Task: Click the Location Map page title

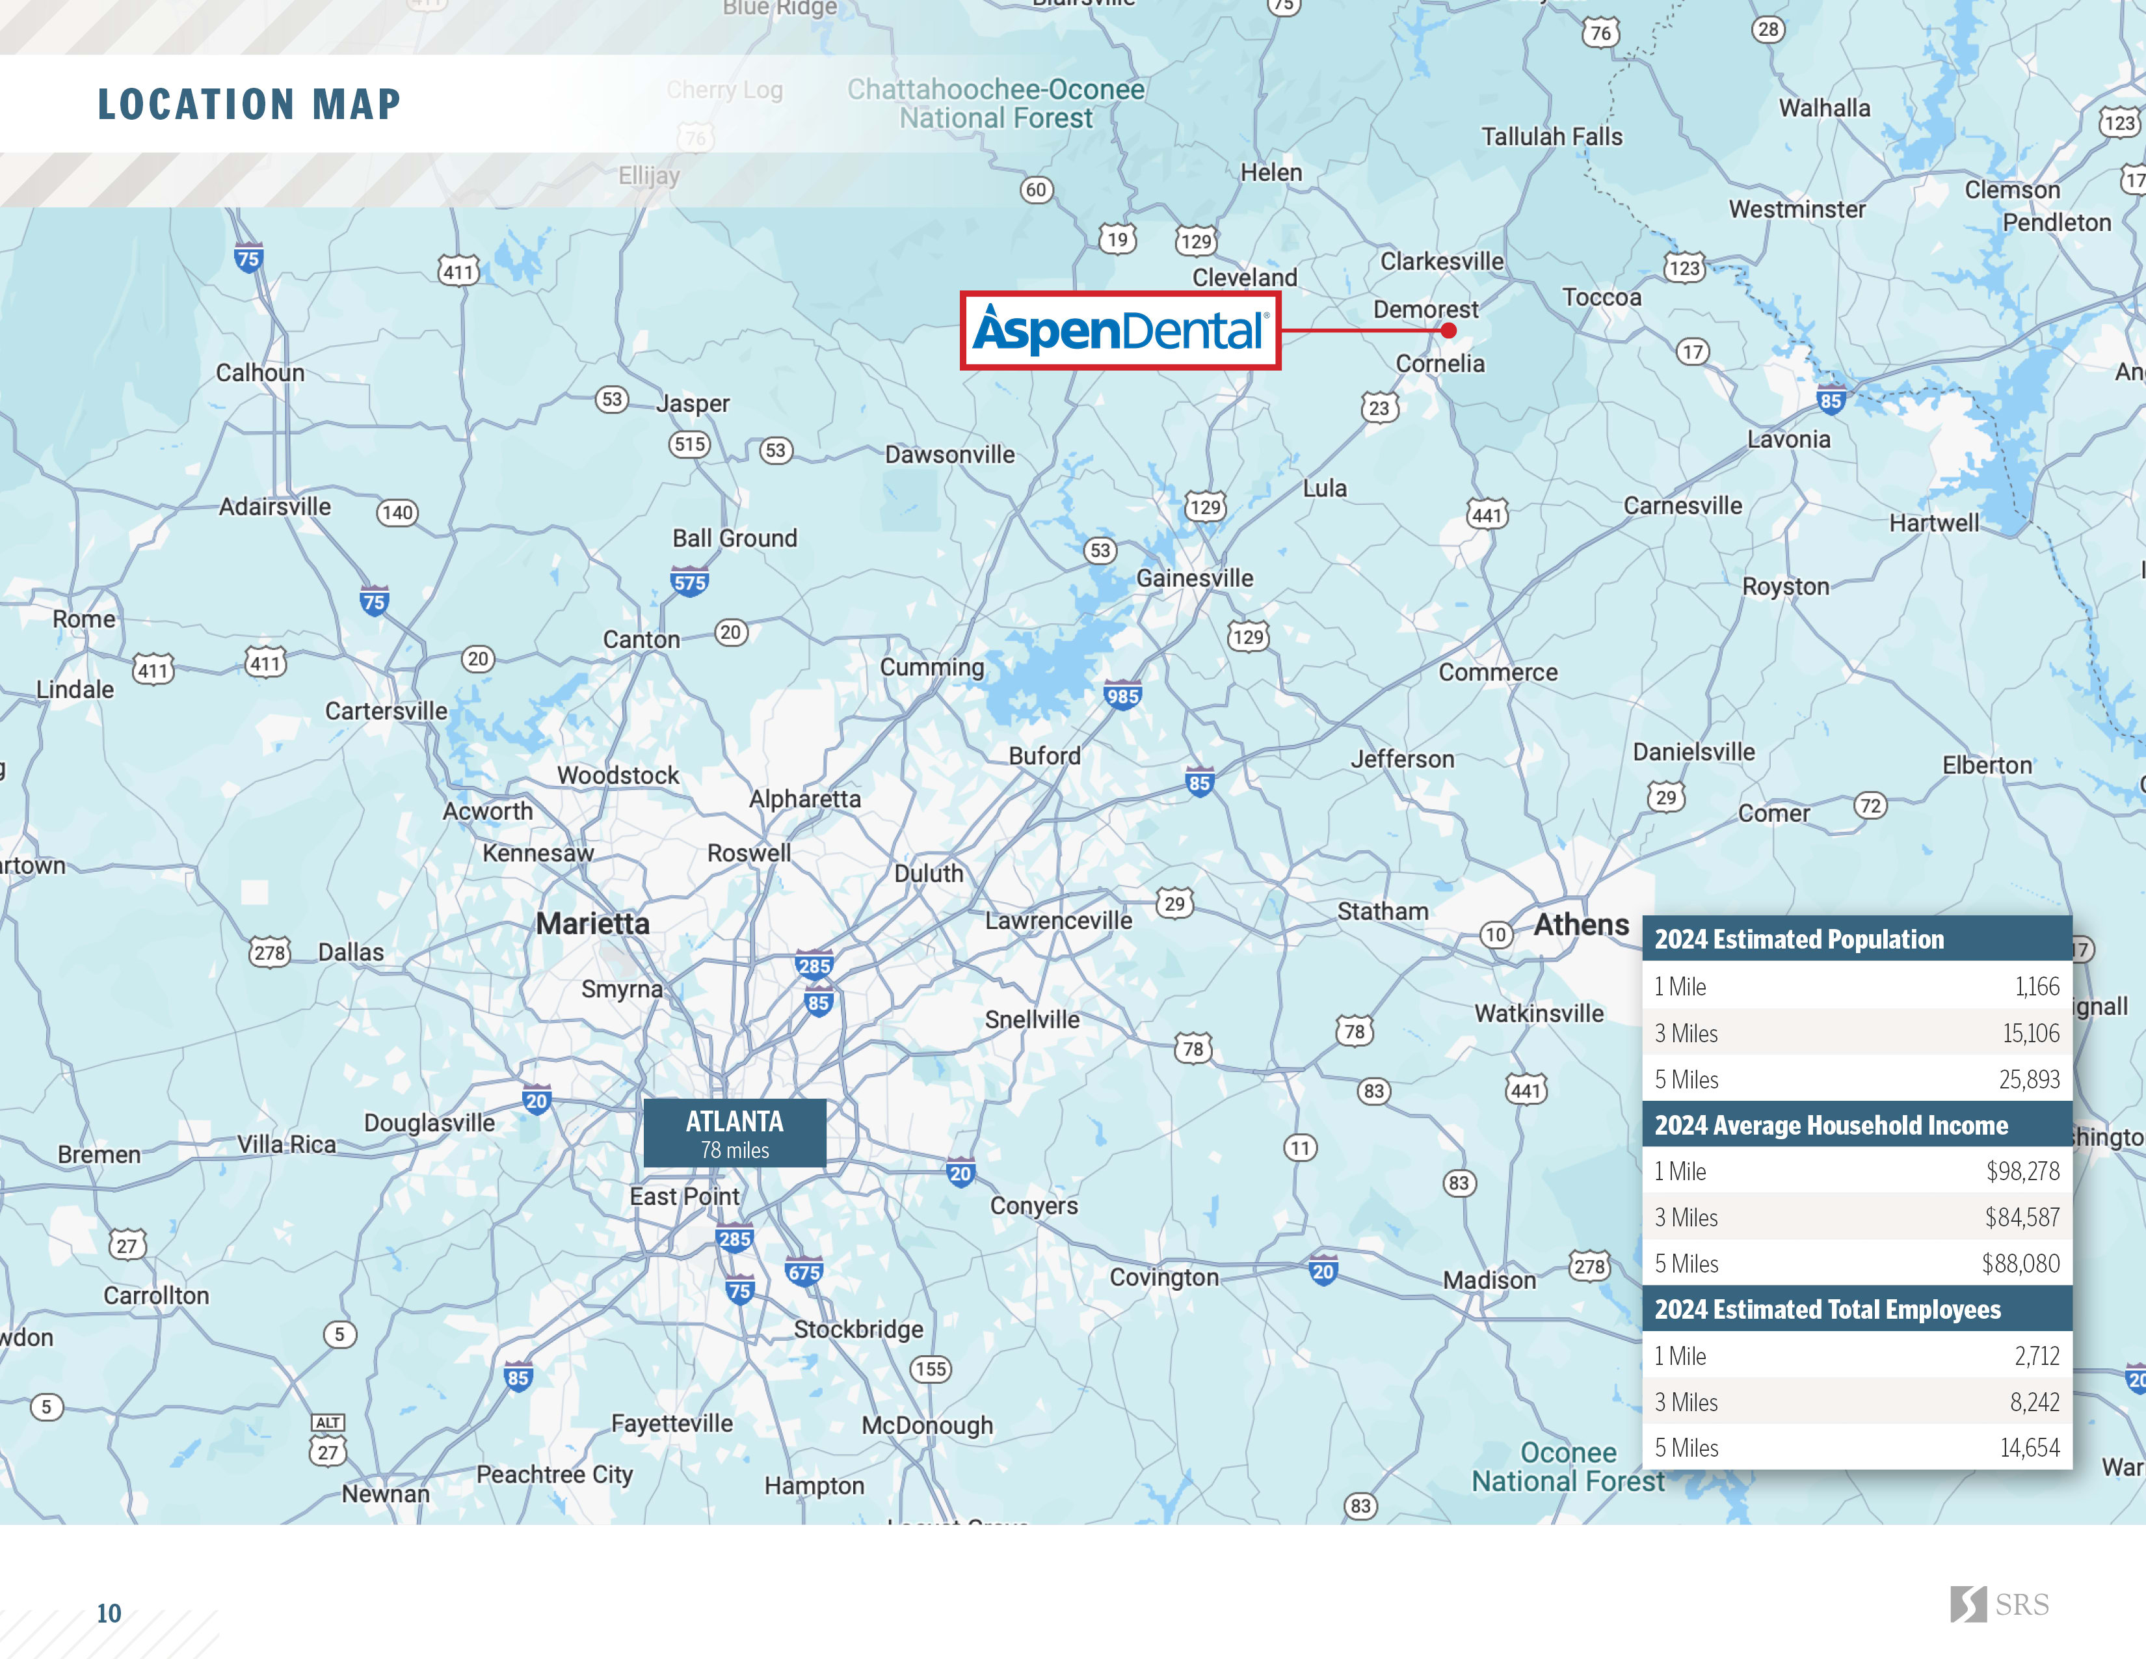Action: pyautogui.click(x=250, y=104)
